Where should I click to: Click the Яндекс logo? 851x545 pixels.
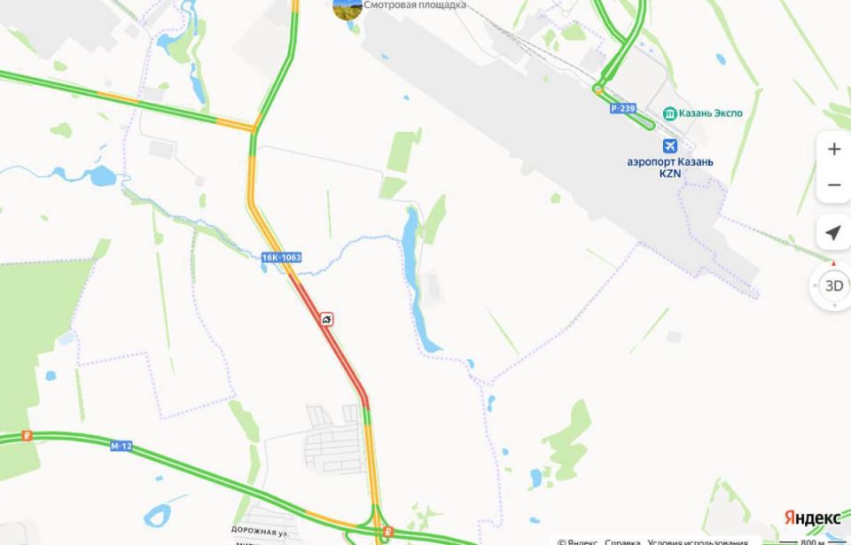[x=812, y=518]
